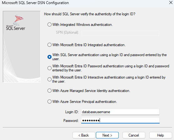174x140 pixels.
Task: Click the 'Password:' label
Action: click(x=71, y=120)
